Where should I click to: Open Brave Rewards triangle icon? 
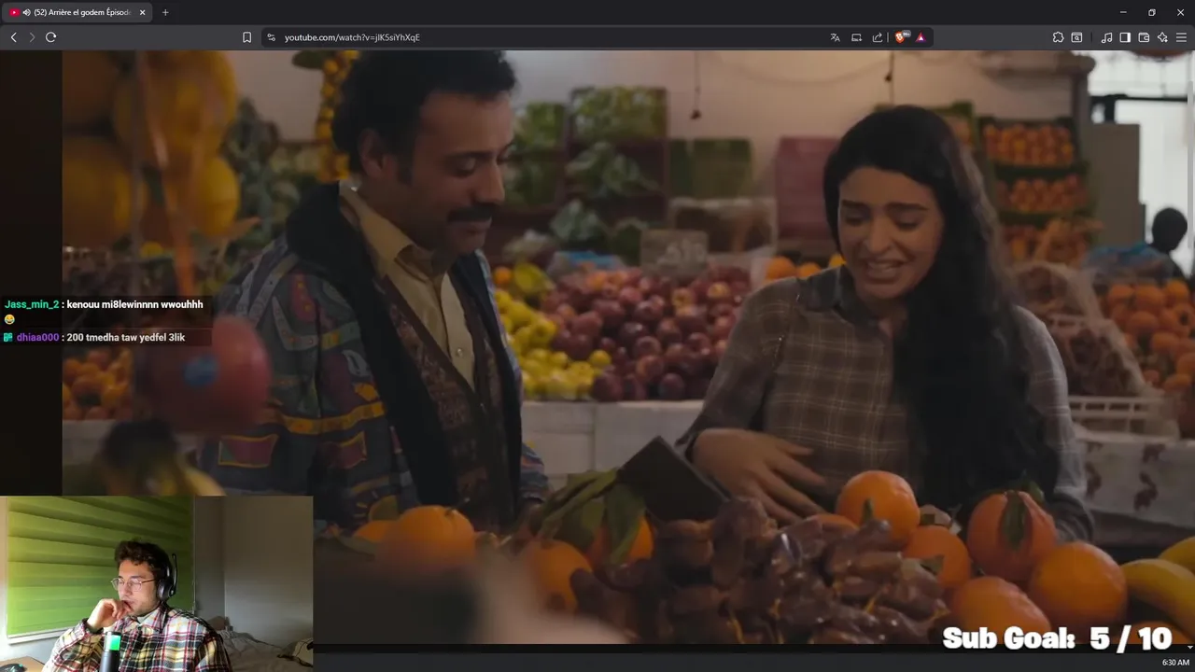[x=921, y=37]
